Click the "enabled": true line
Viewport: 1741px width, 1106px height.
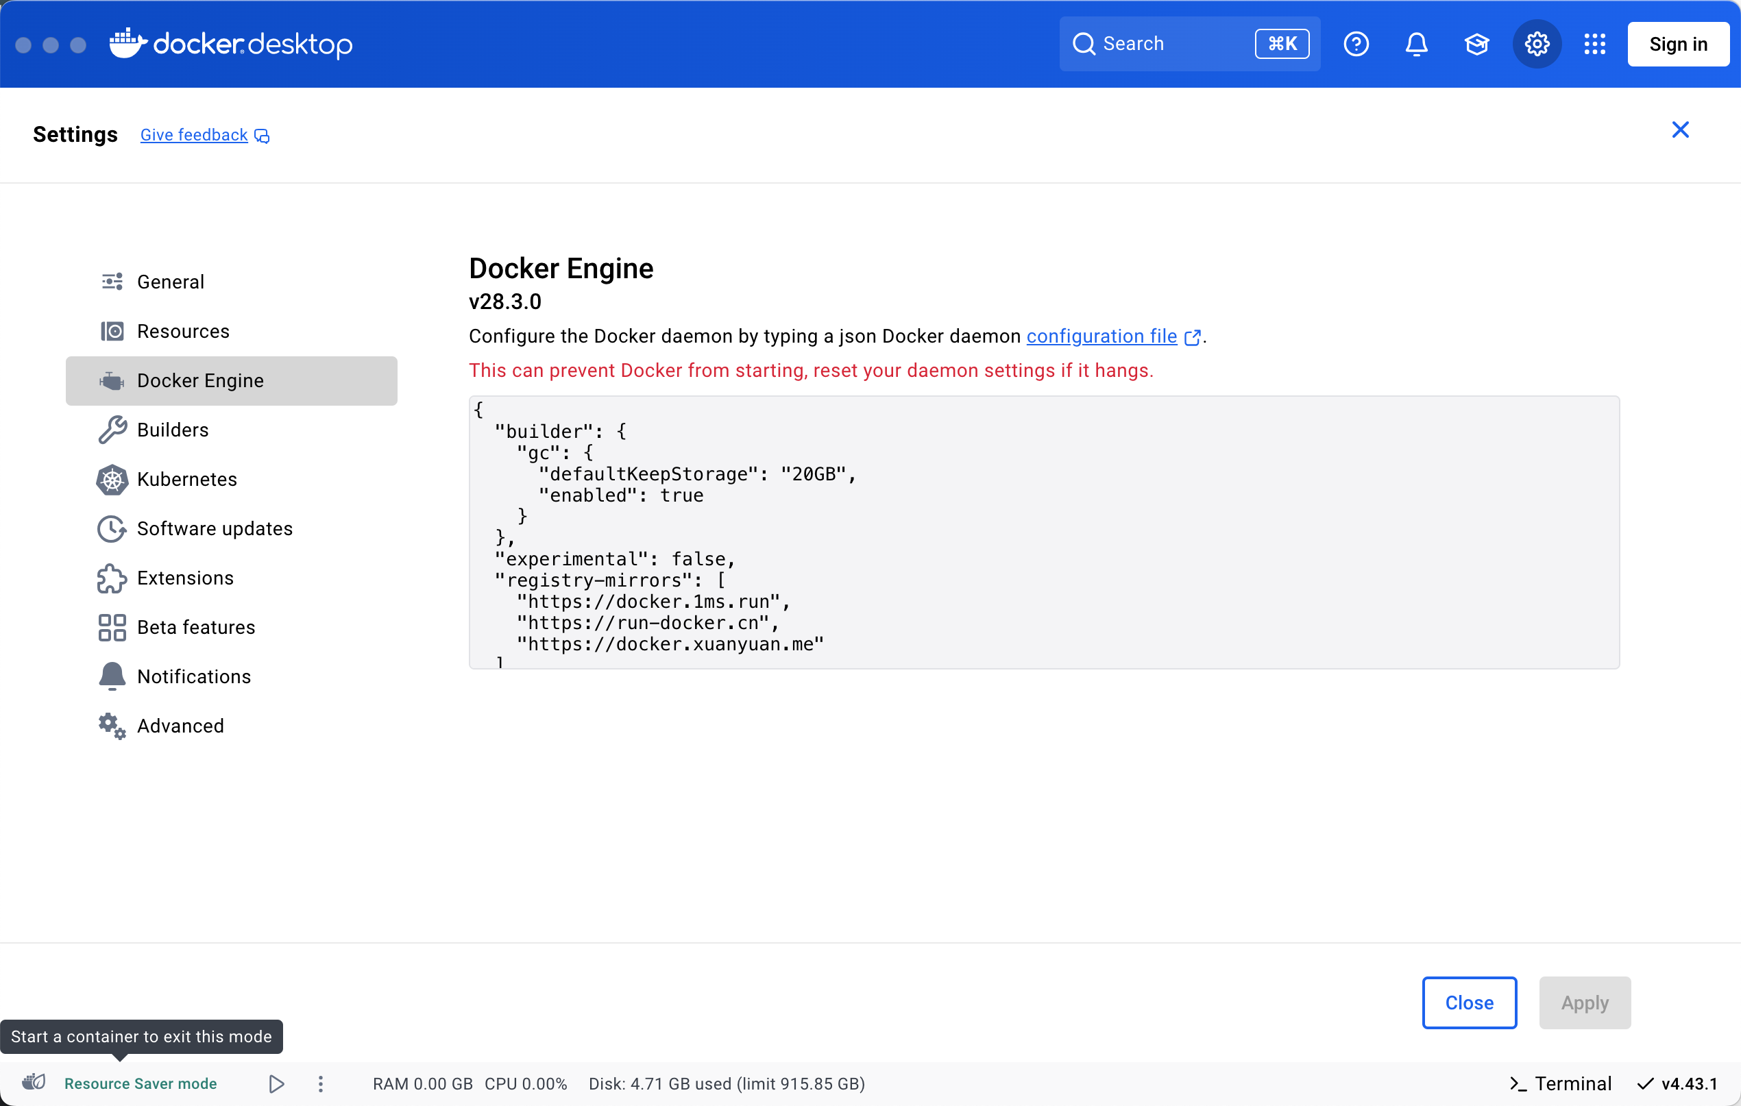620,495
